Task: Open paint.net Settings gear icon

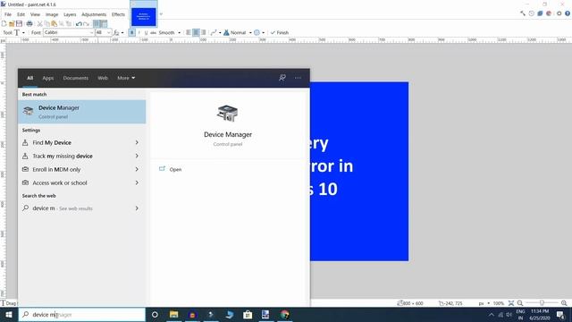Action: [559, 13]
